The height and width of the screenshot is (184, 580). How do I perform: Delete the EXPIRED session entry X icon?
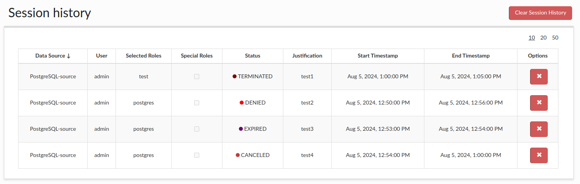pos(539,129)
